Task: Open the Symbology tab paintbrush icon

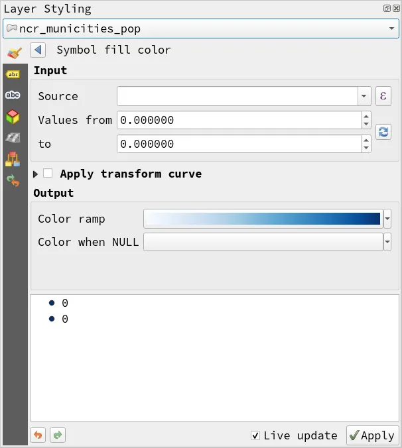Action: coord(14,53)
